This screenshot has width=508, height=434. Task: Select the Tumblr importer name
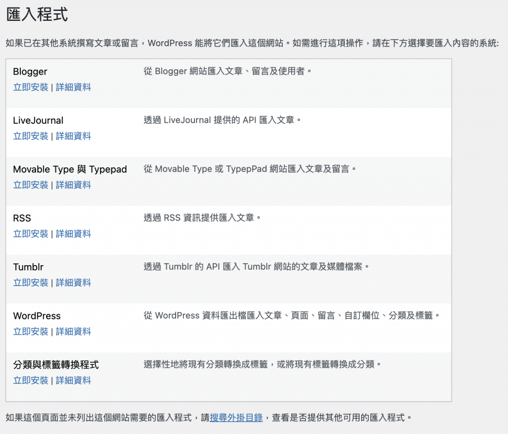[x=28, y=267]
